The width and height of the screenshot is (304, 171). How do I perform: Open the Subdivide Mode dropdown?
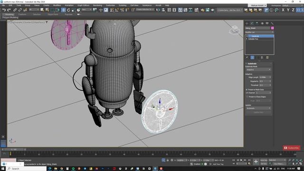258,70
